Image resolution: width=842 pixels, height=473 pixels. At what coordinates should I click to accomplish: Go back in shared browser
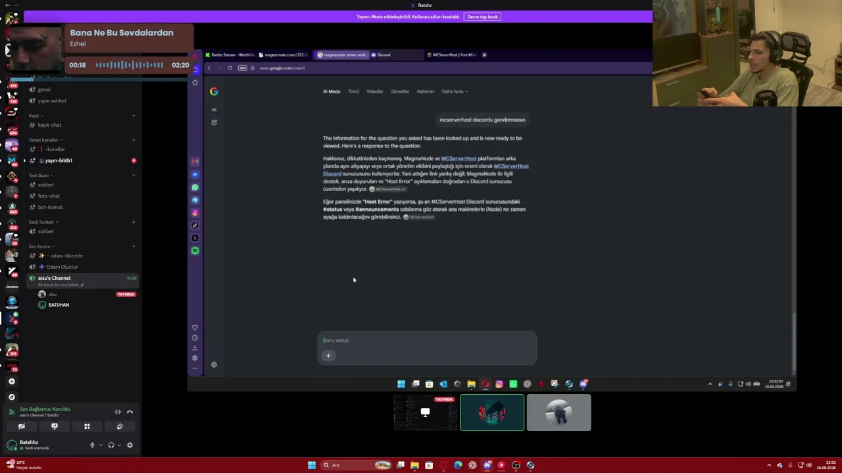coord(209,68)
